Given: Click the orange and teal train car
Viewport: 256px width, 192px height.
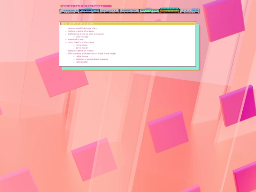Looking at the screenshot, I should click(169, 10).
